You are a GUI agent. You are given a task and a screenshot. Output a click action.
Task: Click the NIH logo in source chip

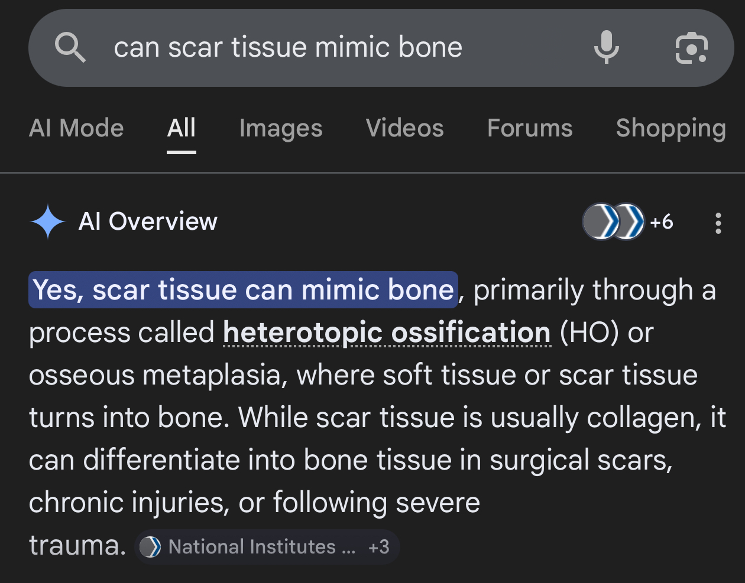150,547
